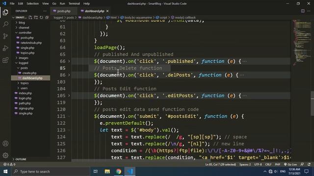Click the CRLF line ending in status bar
Viewport: 314px width, 176px height.
(268, 164)
